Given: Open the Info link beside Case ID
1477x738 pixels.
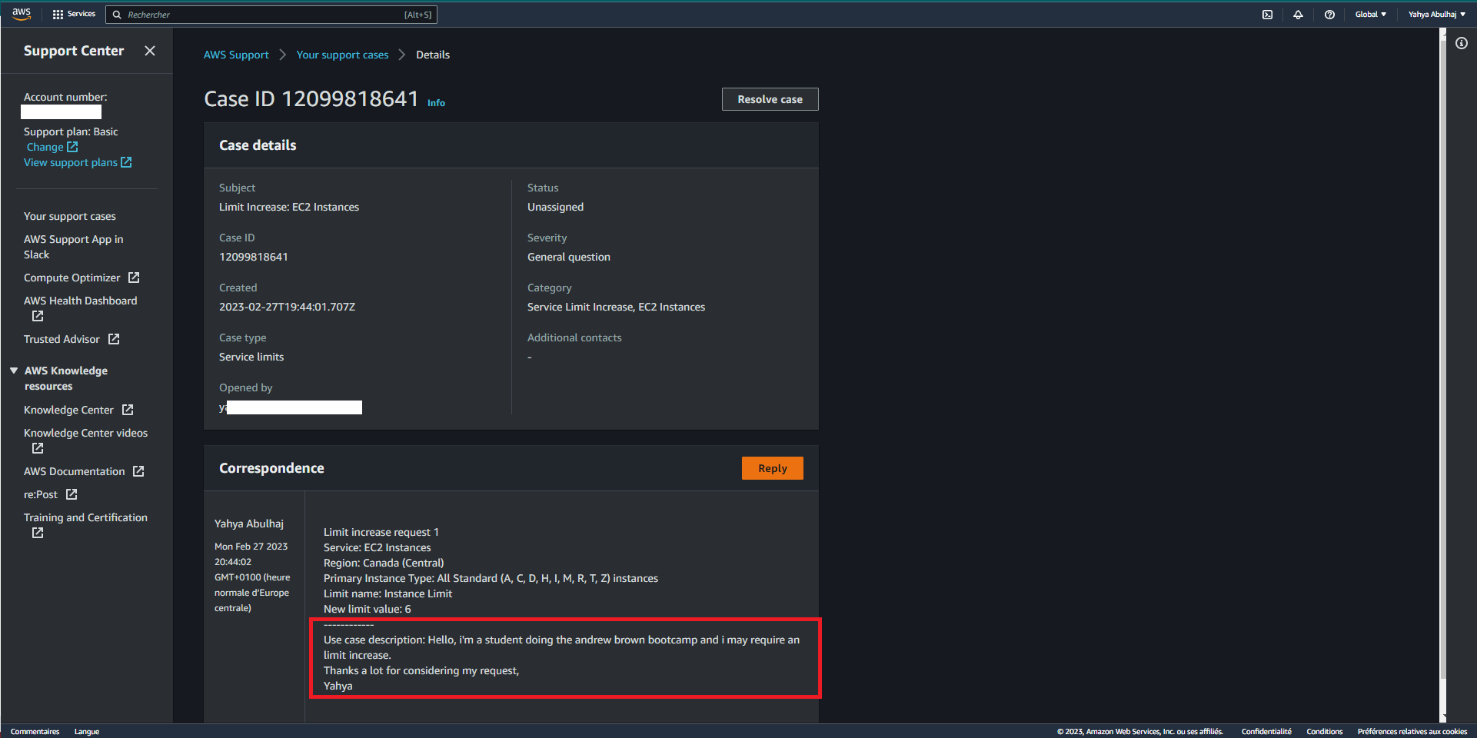Looking at the screenshot, I should click(x=436, y=103).
